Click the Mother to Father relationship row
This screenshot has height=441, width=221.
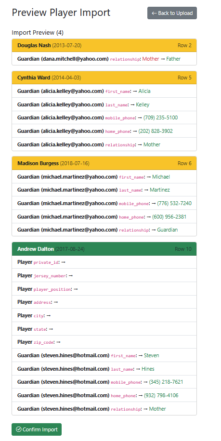pyautogui.click(x=104, y=59)
